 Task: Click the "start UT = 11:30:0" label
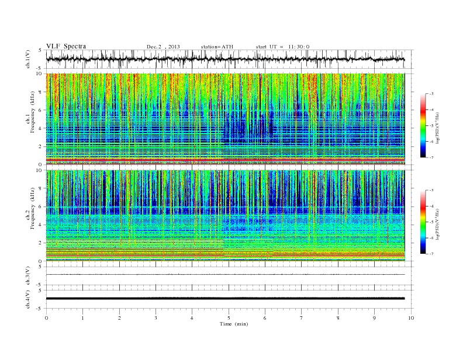(x=282, y=47)
